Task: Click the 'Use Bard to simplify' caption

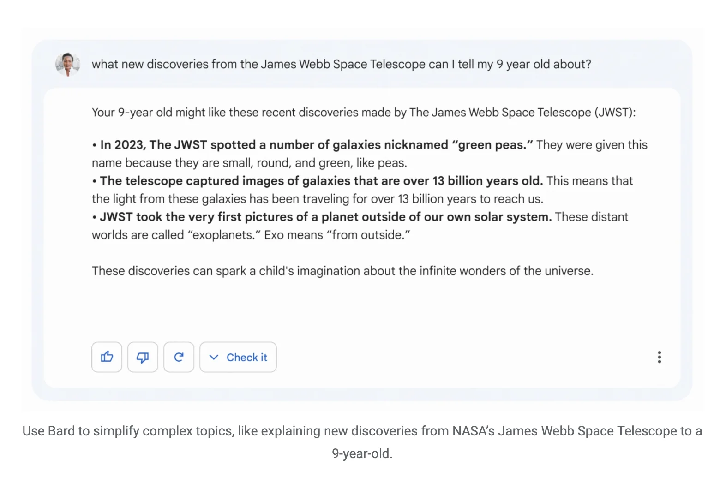Action: coord(362,431)
